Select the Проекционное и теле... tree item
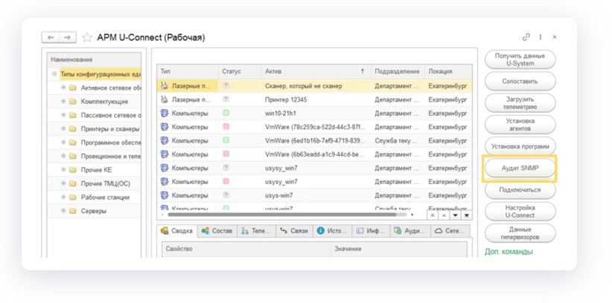612x303 pixels. 110,157
